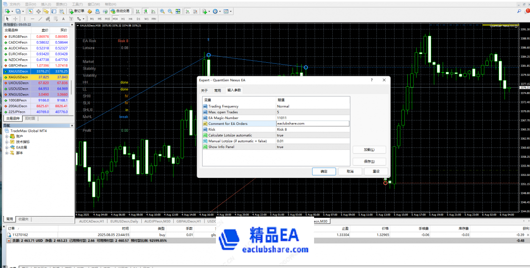
Task: Select the Fibonacci retracement tool
Action: pyautogui.click(x=55, y=19)
